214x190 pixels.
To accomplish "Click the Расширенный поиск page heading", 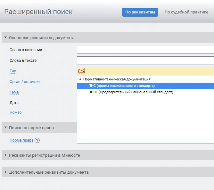I will pos(38,12).
